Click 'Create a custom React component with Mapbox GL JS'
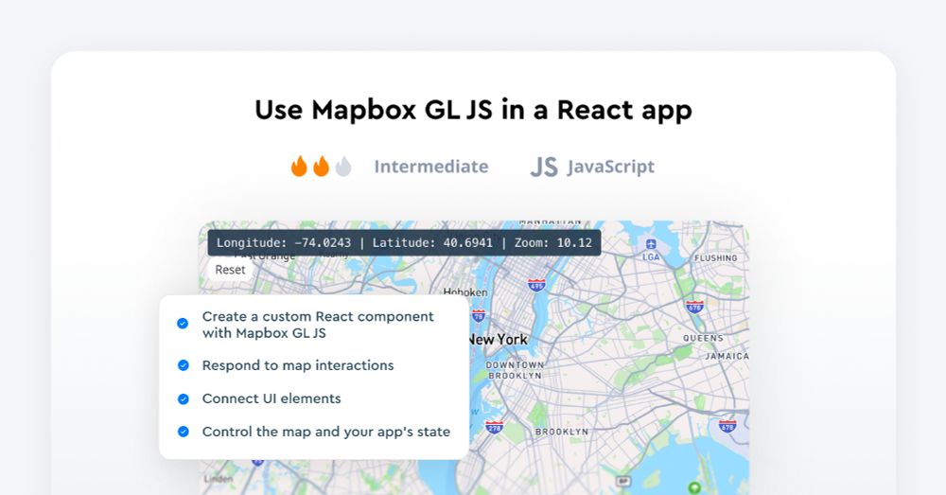This screenshot has height=495, width=946. 318,325
